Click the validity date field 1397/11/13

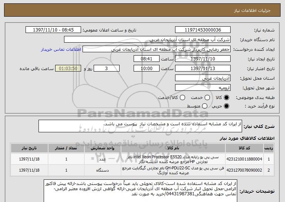pos(203,69)
